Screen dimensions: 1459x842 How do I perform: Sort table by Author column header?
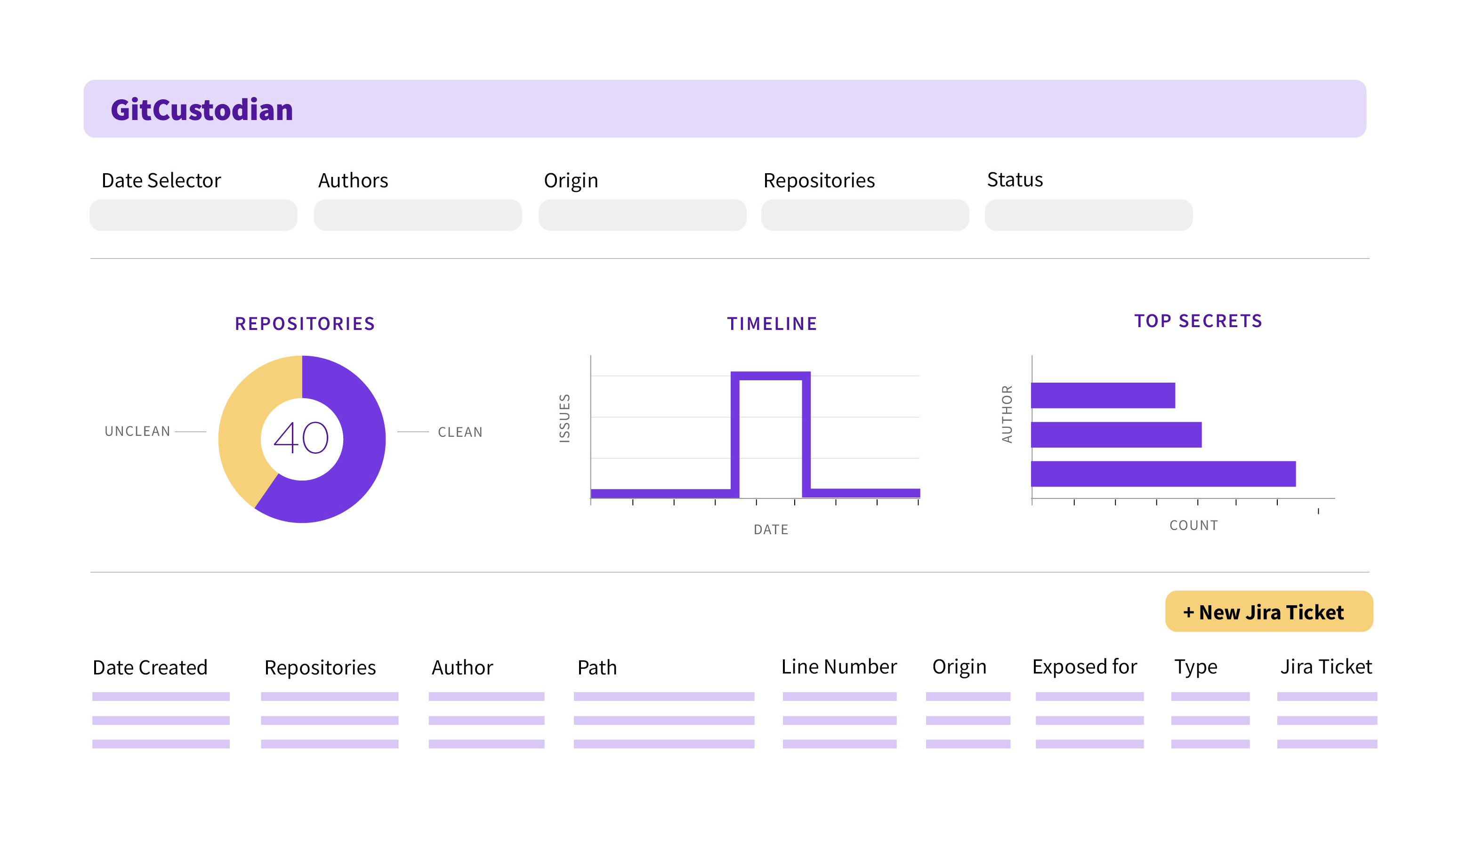point(462,667)
